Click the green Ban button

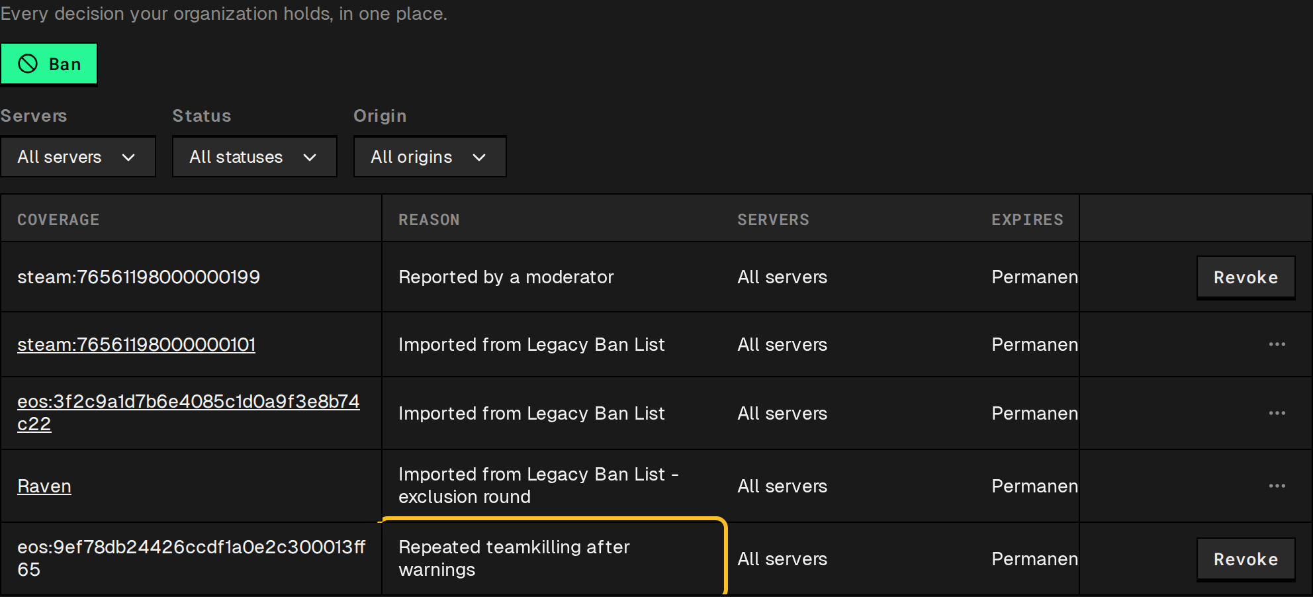(49, 64)
